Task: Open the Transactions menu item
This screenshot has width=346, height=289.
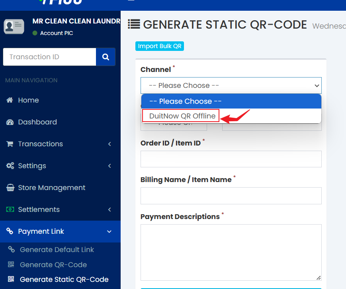Action: coord(60,144)
